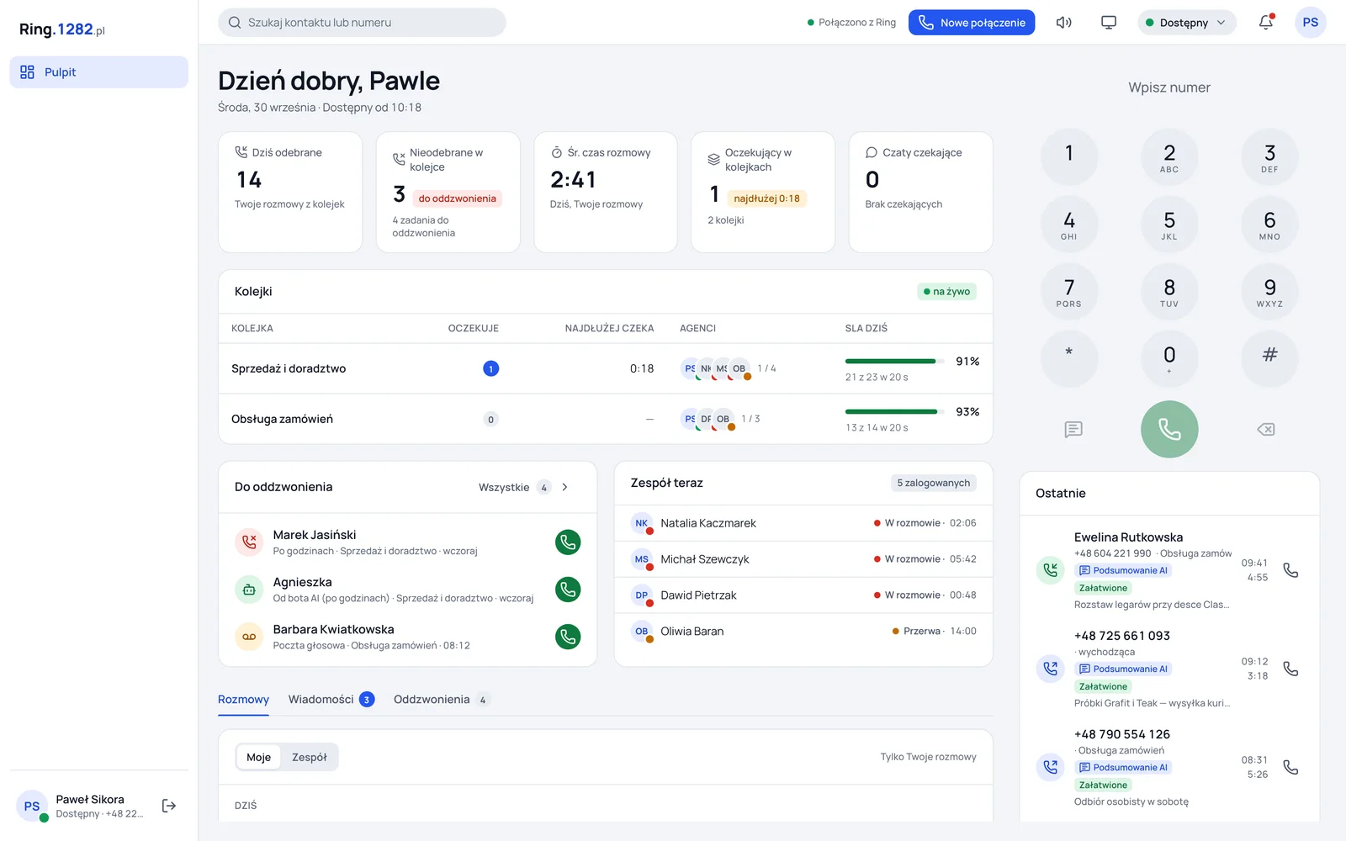Click the PS profile avatar in header

[x=1310, y=23]
